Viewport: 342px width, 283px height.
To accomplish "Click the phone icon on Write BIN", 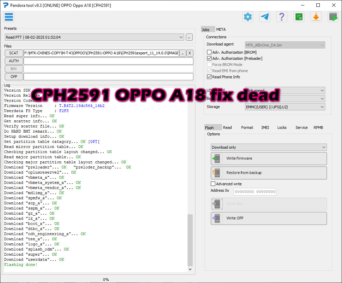I will point(217,204).
